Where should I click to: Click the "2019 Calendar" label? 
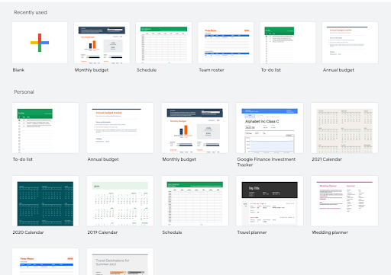click(x=102, y=232)
